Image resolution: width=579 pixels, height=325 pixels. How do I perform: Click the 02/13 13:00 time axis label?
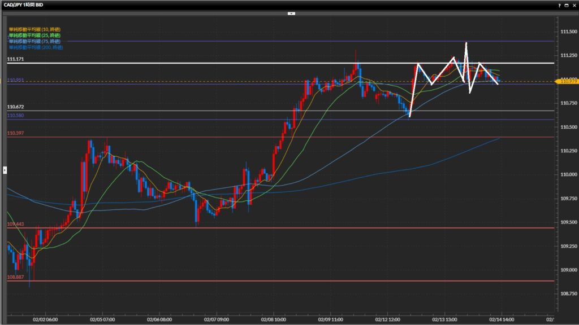tap(446, 318)
